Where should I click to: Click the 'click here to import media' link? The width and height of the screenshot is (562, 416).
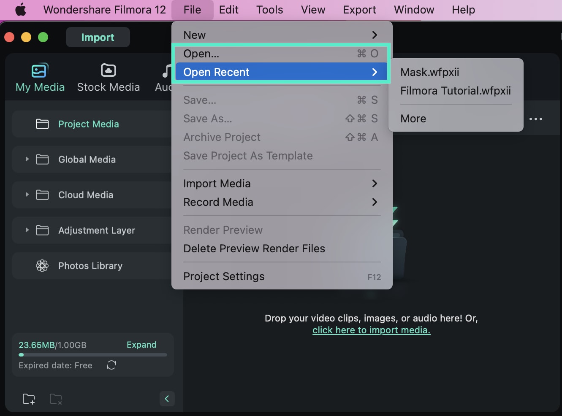371,330
